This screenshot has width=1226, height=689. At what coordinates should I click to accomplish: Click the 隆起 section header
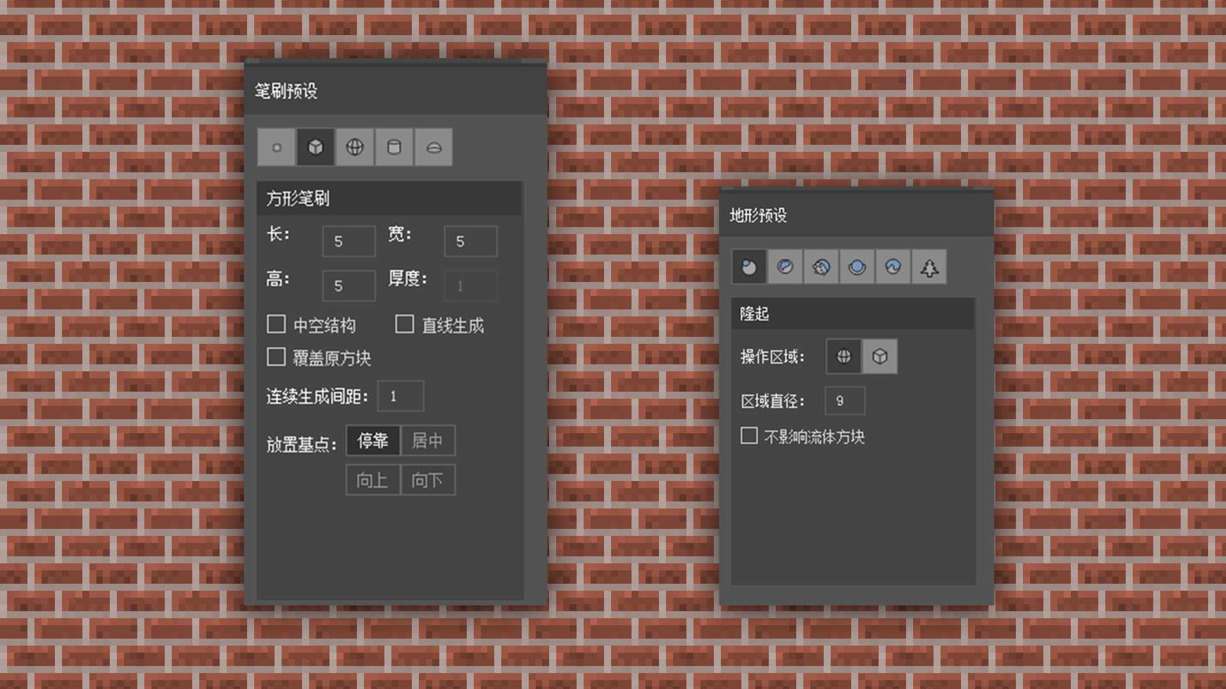[852, 313]
